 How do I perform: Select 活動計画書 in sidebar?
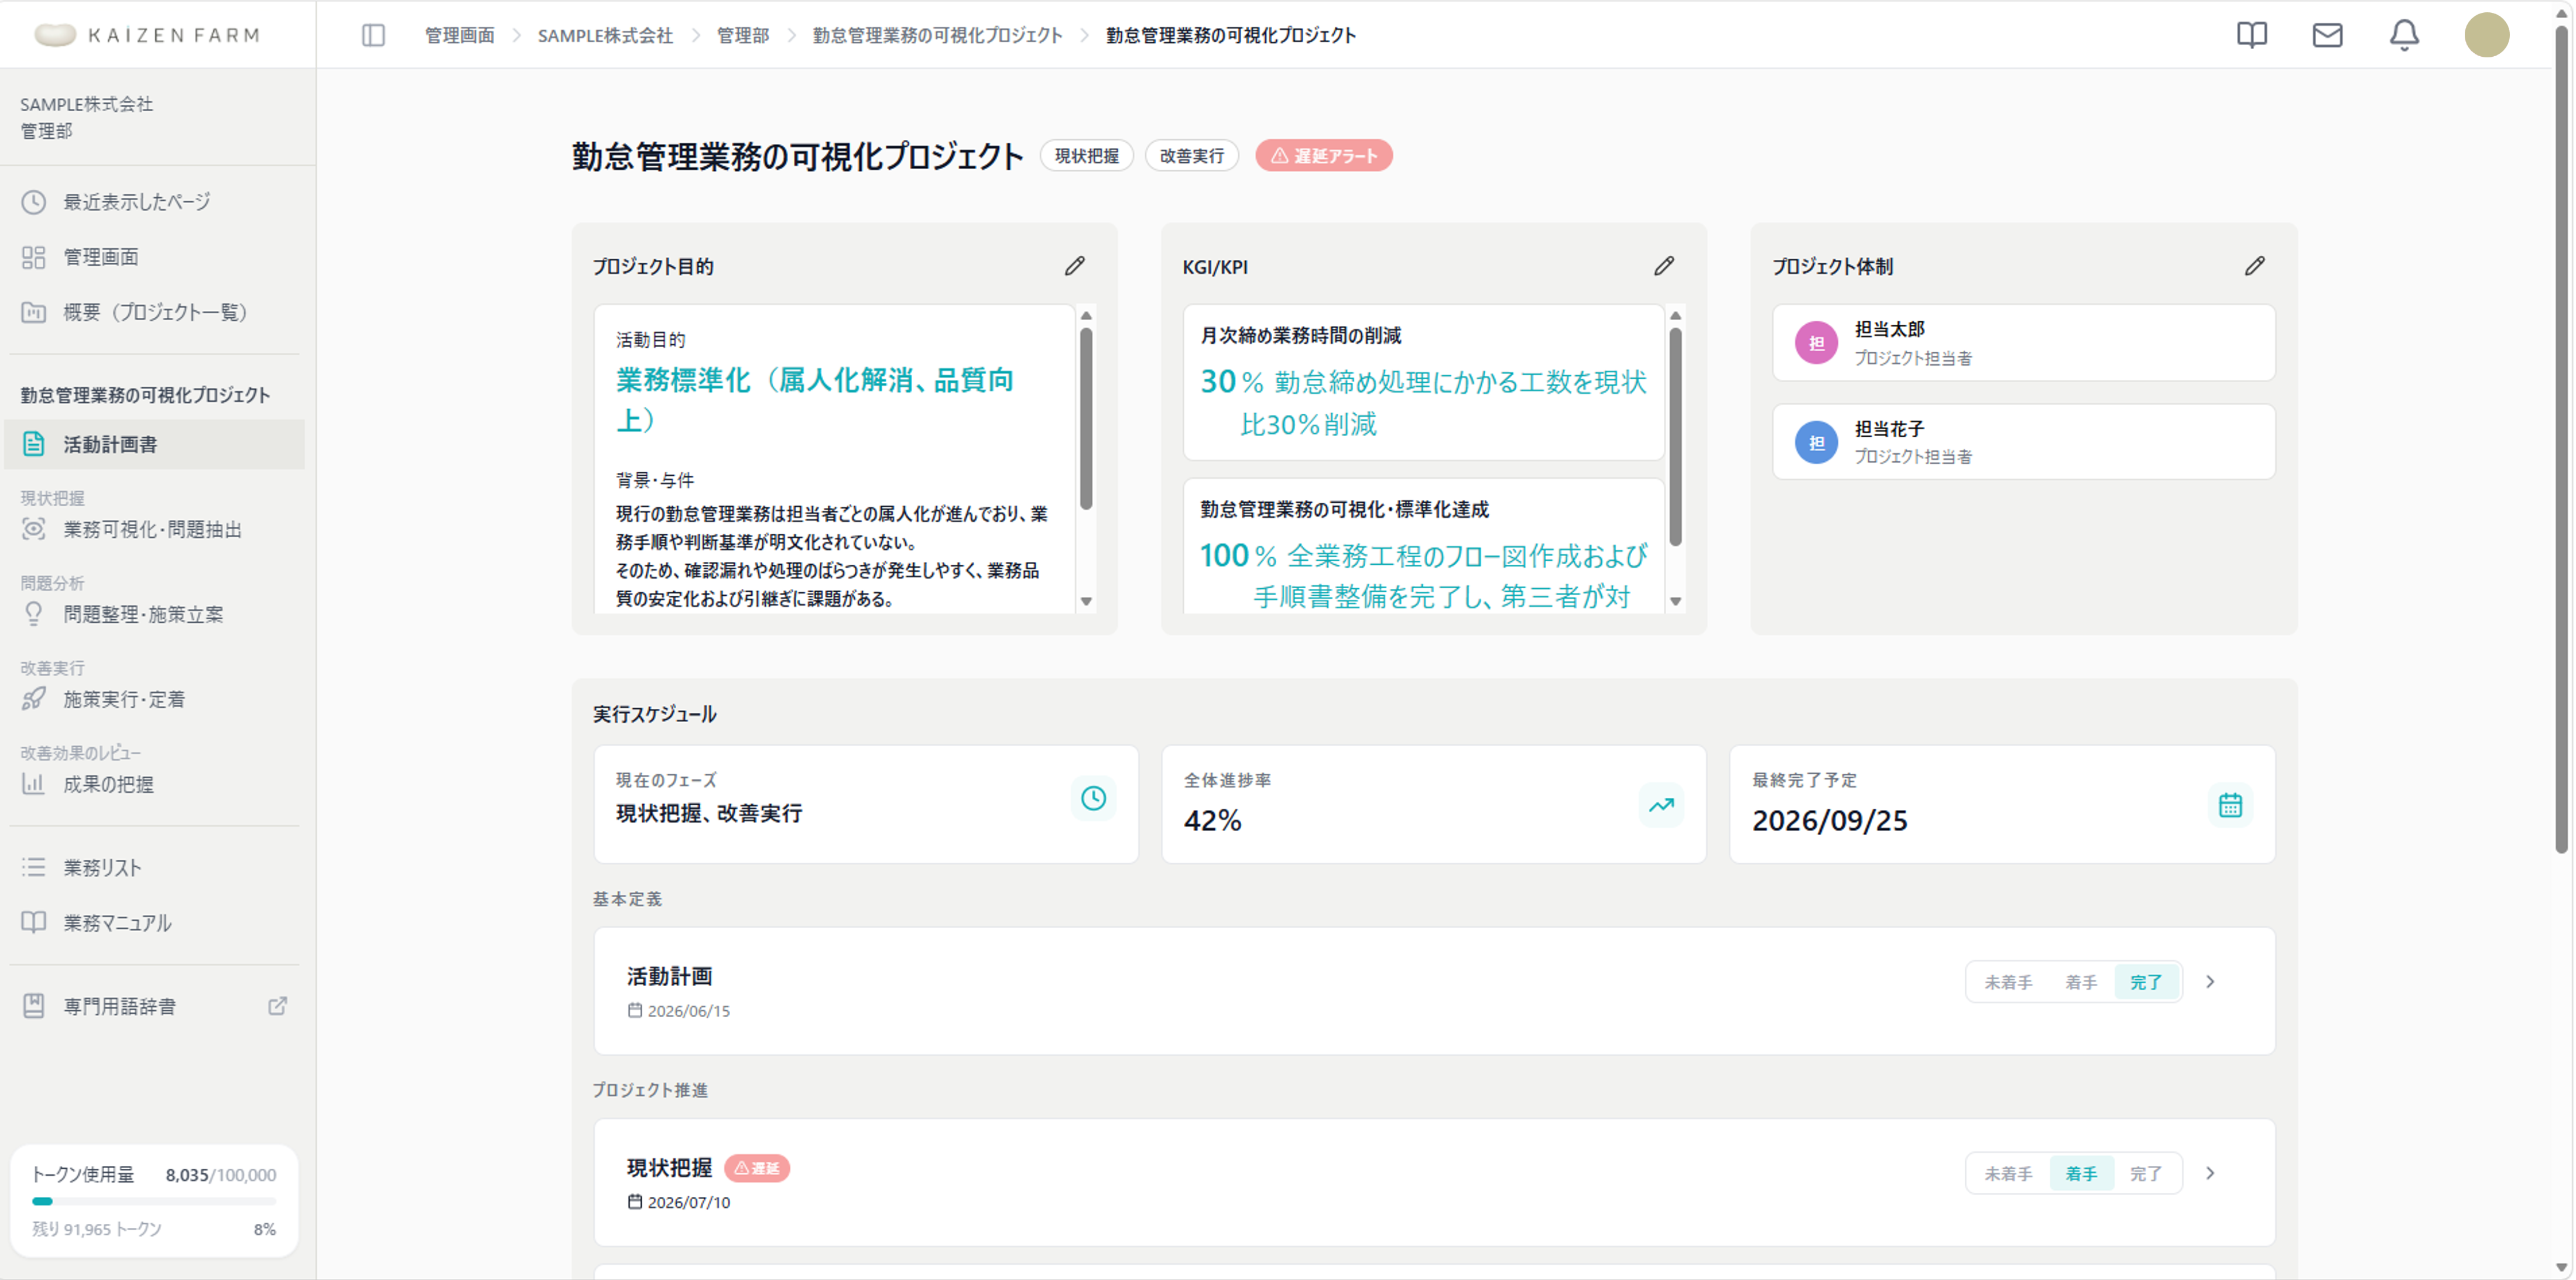[154, 444]
